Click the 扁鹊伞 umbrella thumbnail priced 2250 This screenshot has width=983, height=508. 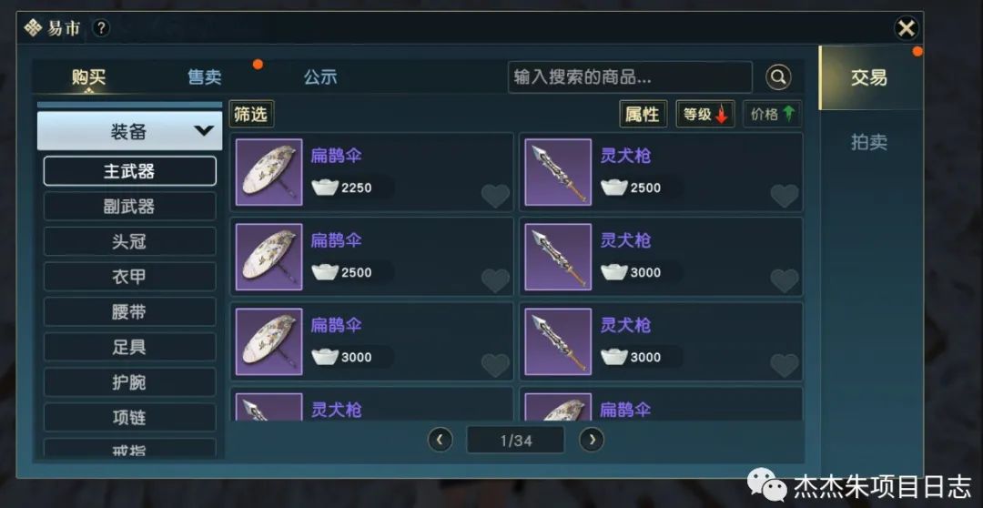point(269,172)
